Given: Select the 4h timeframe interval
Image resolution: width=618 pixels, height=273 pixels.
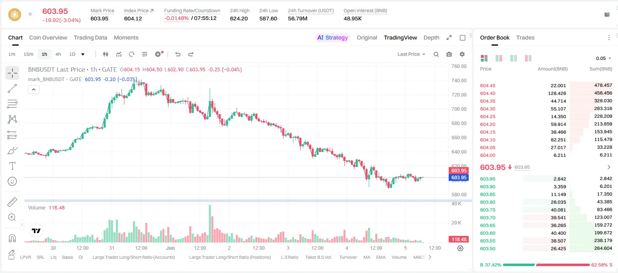Looking at the screenshot, I should pyautogui.click(x=58, y=54).
